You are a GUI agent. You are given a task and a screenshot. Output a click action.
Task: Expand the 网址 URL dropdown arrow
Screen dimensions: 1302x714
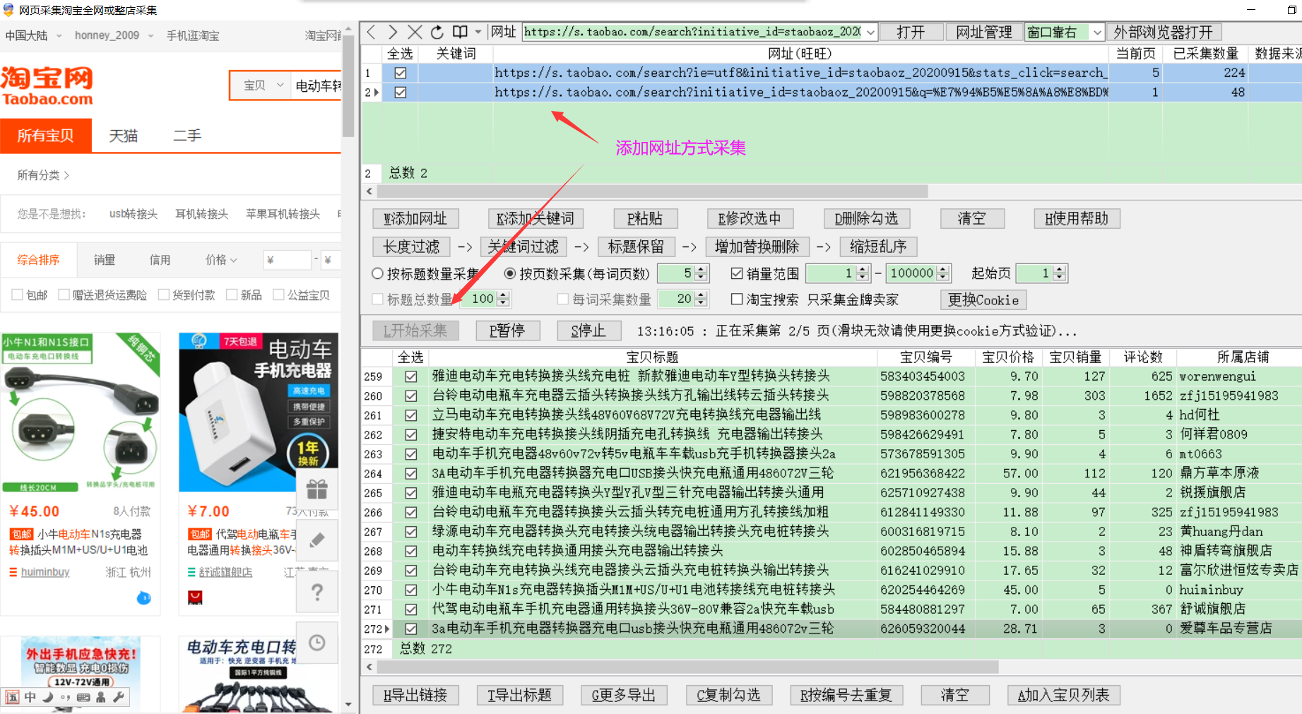(870, 32)
